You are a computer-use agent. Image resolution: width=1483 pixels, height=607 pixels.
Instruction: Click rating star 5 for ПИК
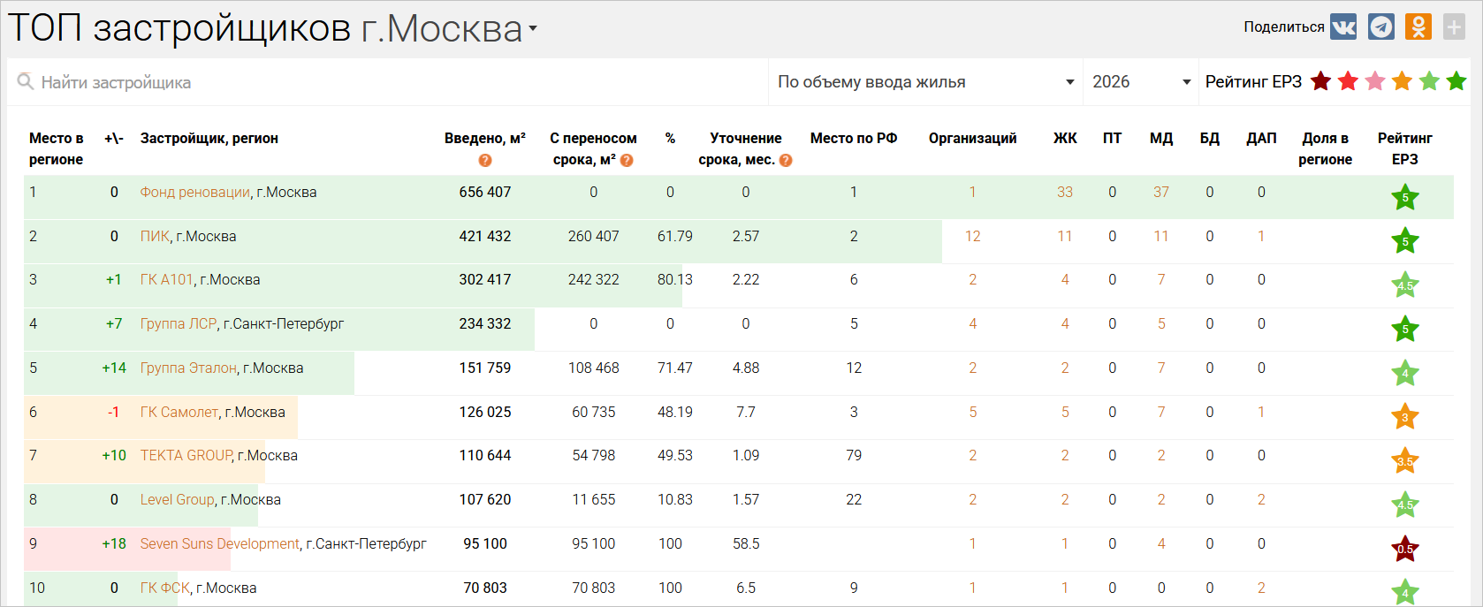tap(1404, 241)
